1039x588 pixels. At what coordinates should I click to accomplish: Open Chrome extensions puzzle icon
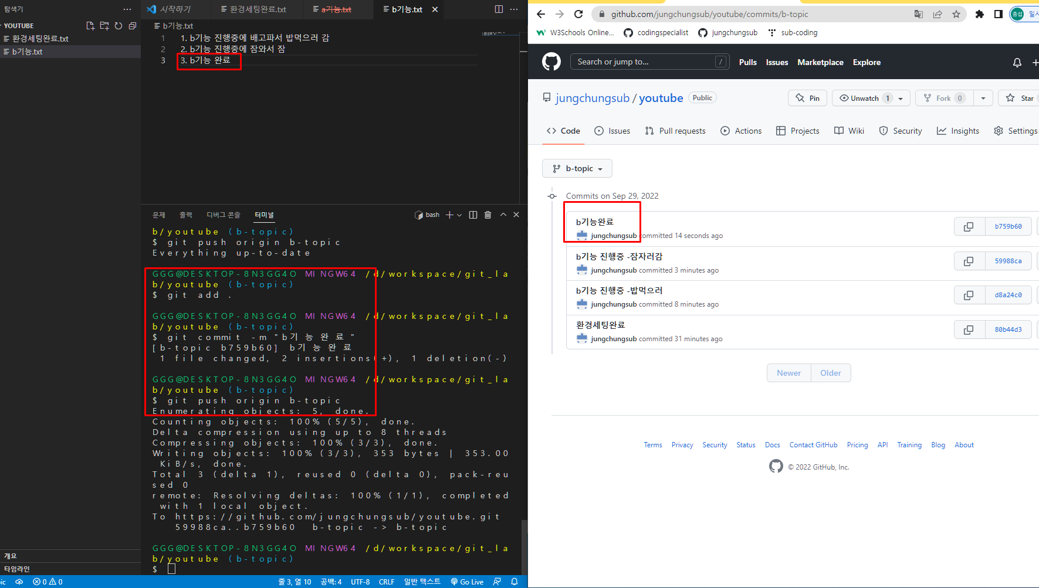[979, 14]
